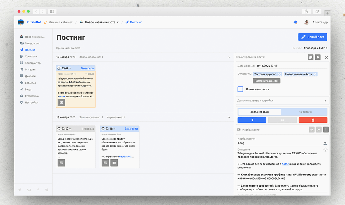Click the bell icon in the post editor header
The width and height of the screenshot is (345, 205).
point(318,57)
